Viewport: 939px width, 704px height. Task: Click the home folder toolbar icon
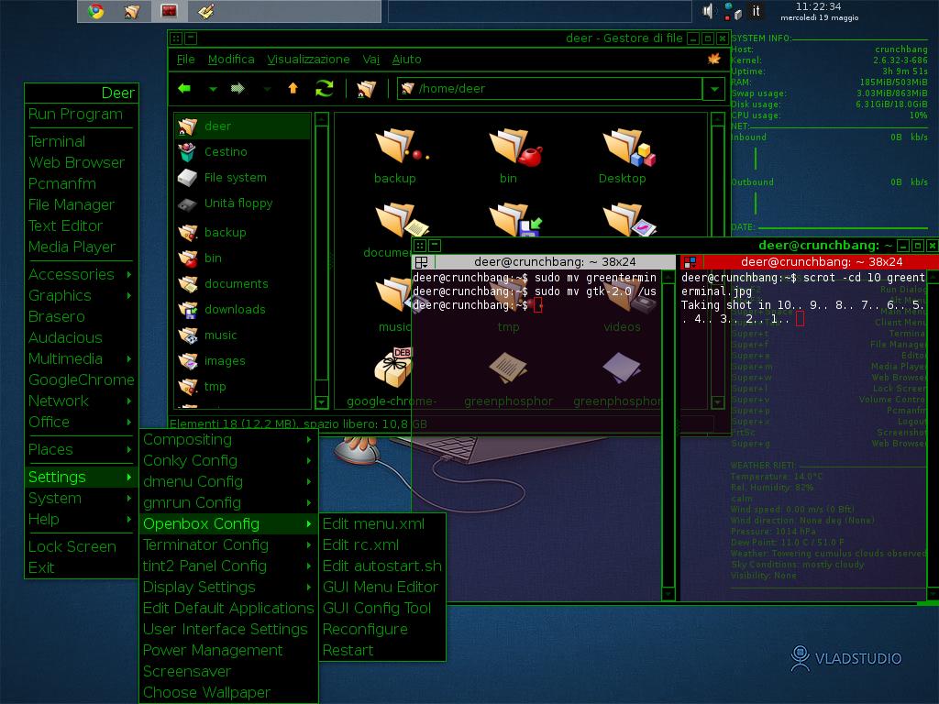[x=367, y=89]
